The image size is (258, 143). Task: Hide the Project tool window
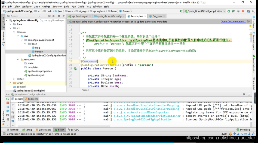[x=64, y=16]
